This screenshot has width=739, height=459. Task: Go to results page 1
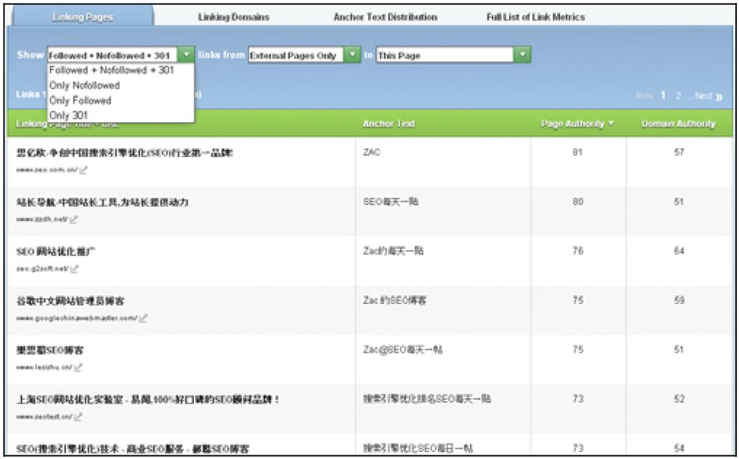(663, 96)
